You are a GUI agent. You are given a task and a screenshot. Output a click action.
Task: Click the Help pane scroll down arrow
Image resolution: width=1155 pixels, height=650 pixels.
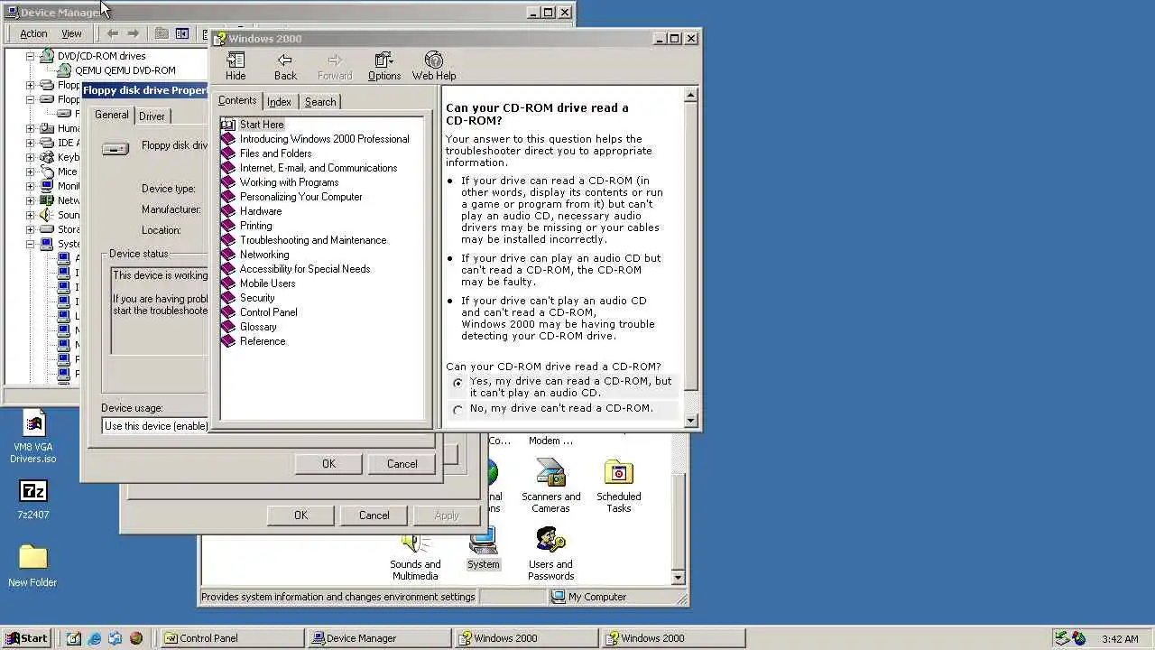click(691, 421)
